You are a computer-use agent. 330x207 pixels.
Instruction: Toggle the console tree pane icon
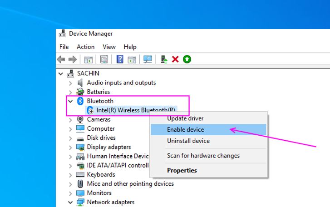pyautogui.click(x=89, y=59)
